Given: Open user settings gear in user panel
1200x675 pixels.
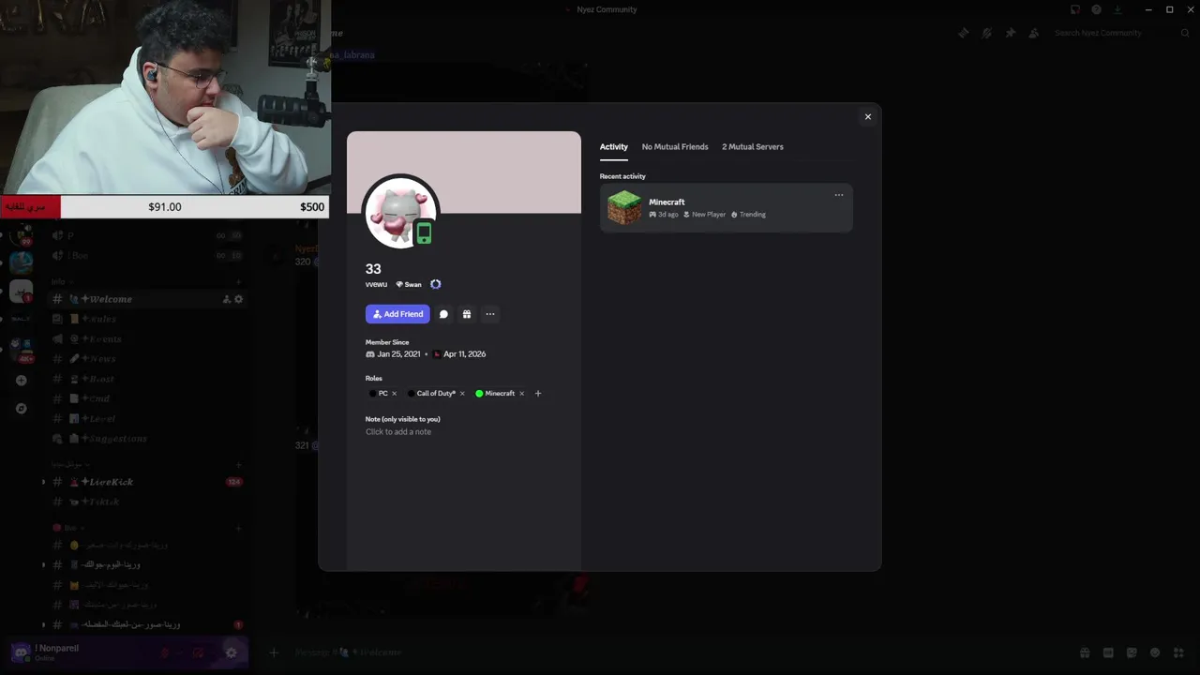Looking at the screenshot, I should [231, 652].
